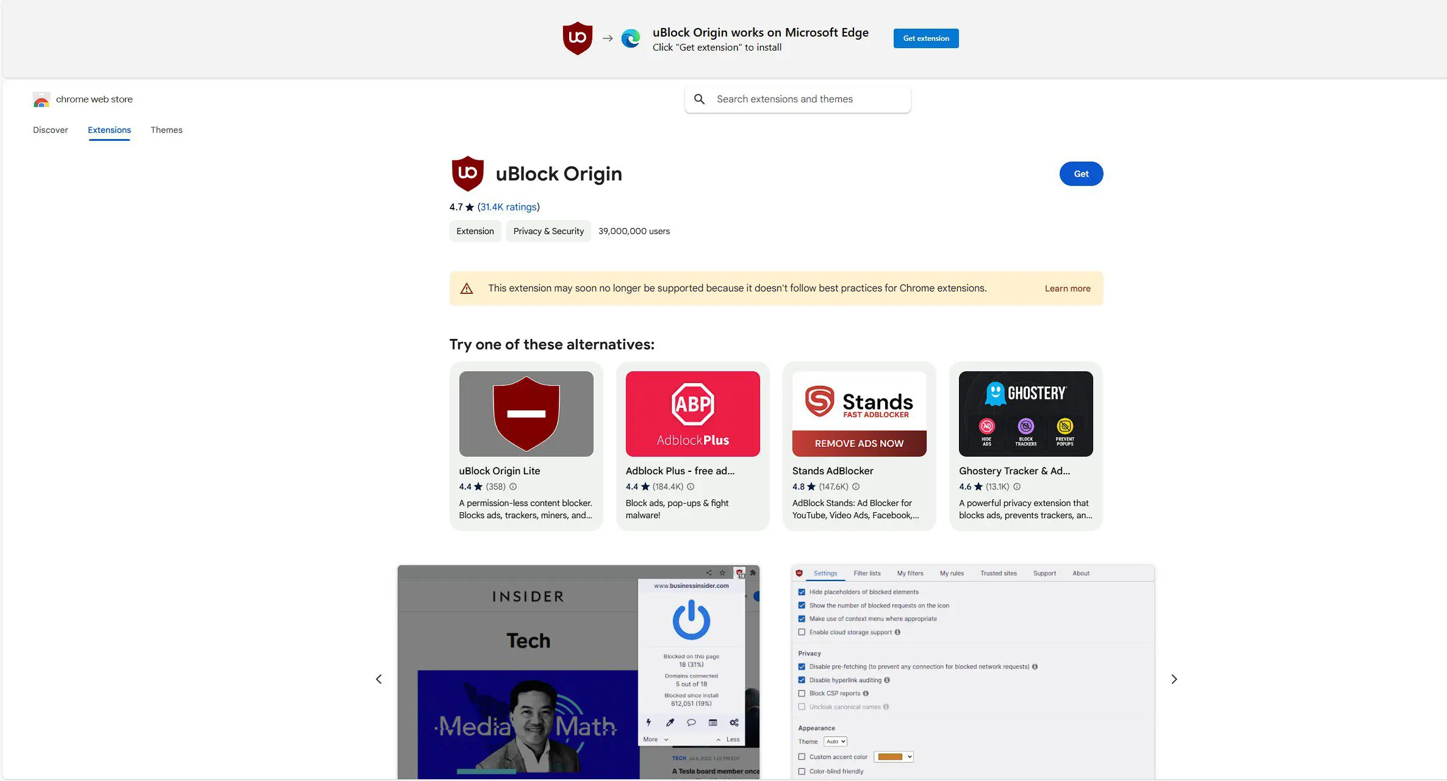Collapse with Less option in uBlock popup

(728, 740)
